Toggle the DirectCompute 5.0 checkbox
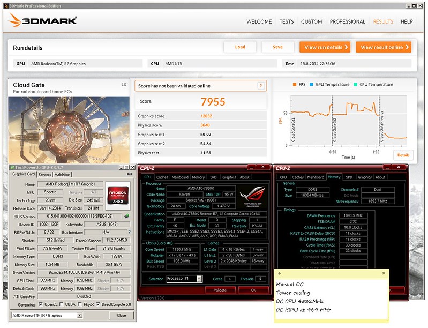428x328 pixels. [x=98, y=304]
